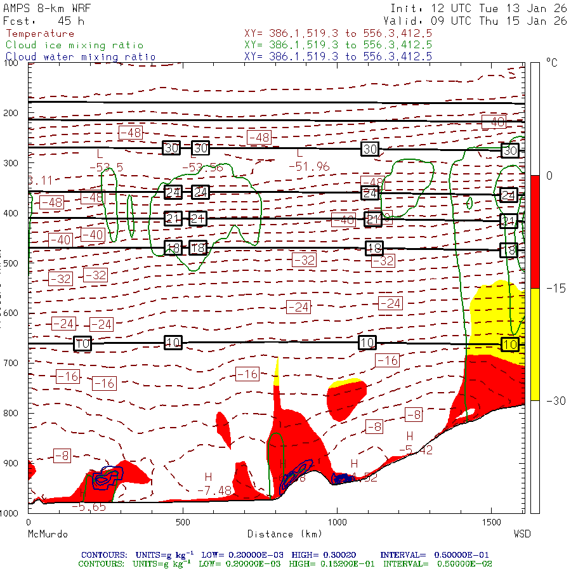571x571 pixels.
Task: Click the '1500' distance axis tick label
Action: click(x=492, y=522)
